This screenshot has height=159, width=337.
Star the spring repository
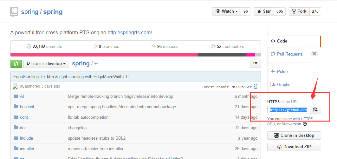(264, 11)
